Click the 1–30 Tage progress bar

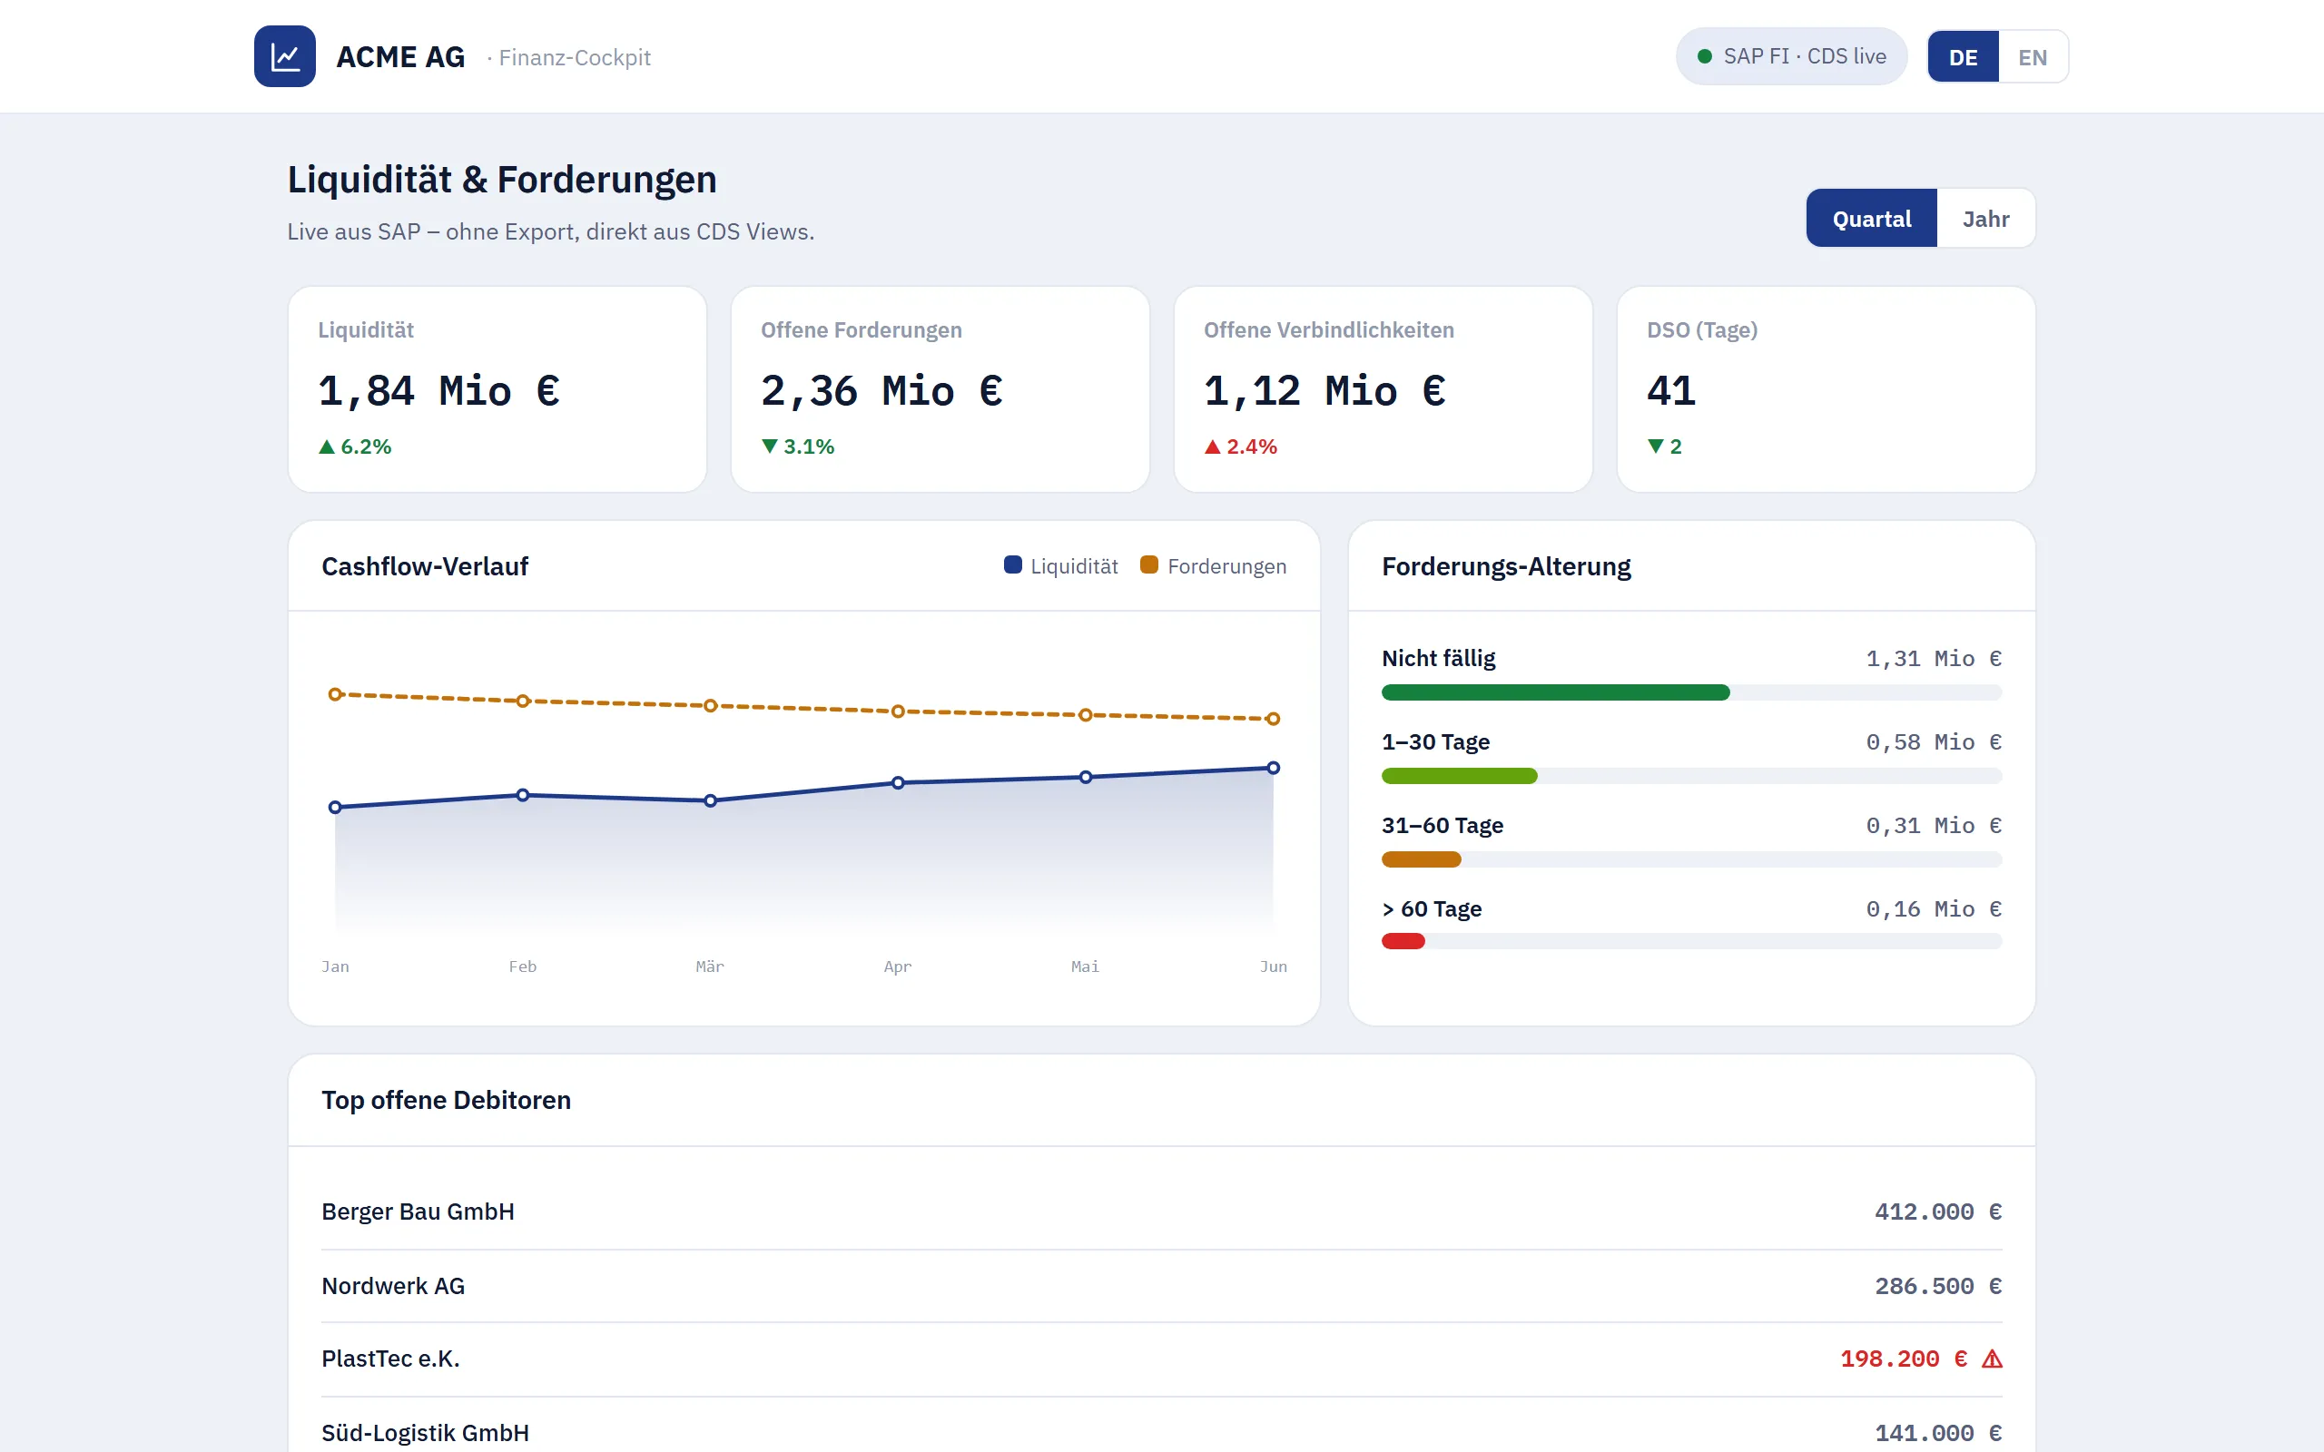(1459, 776)
